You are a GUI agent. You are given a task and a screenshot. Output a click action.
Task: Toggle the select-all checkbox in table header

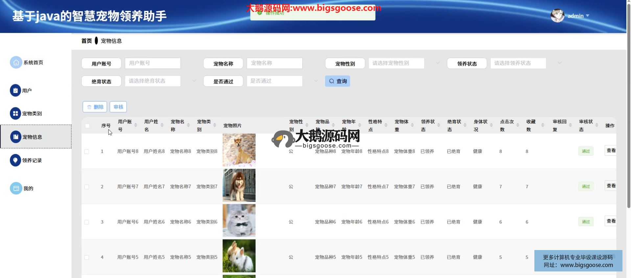click(x=87, y=126)
